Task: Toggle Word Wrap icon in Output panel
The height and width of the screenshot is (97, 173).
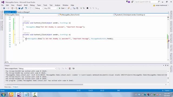Action: coord(73,68)
